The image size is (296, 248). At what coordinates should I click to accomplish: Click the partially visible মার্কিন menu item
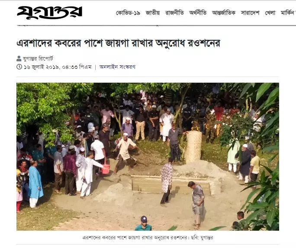pyautogui.click(x=288, y=13)
